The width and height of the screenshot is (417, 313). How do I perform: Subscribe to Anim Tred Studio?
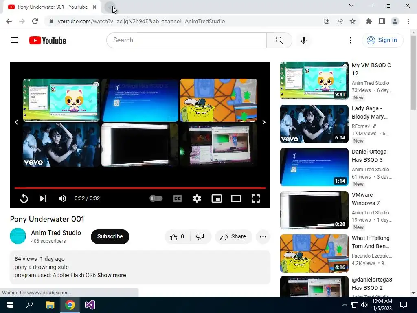[110, 236]
